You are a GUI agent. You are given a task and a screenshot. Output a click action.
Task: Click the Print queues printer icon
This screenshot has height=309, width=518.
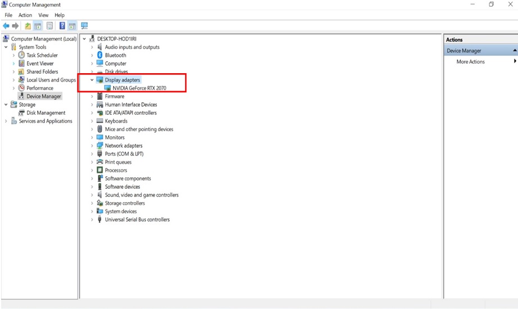pyautogui.click(x=100, y=162)
